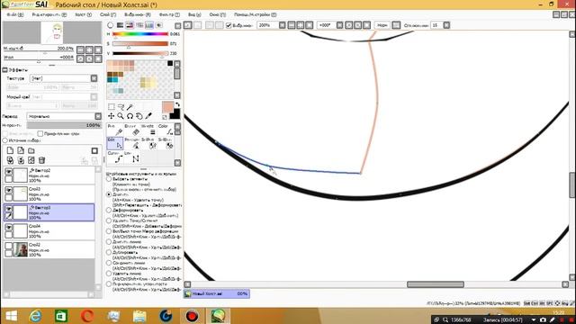Select the Move tool

click(112, 116)
